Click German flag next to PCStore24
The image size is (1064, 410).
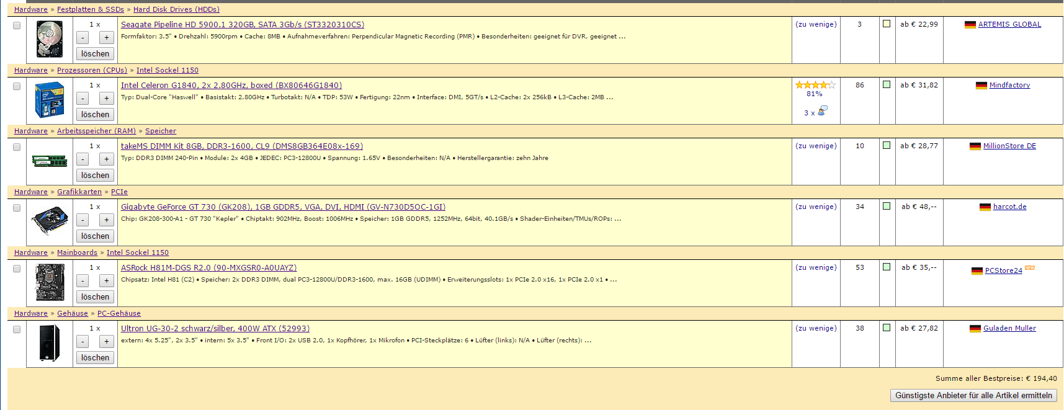(977, 271)
